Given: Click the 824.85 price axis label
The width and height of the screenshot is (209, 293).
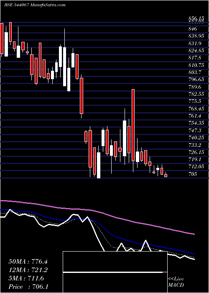Looking at the screenshot, I should click(x=196, y=51).
